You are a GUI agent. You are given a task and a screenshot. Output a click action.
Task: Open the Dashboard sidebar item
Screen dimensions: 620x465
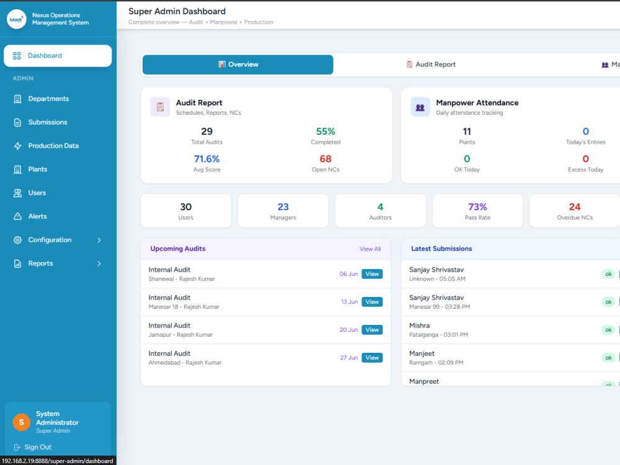(x=58, y=56)
